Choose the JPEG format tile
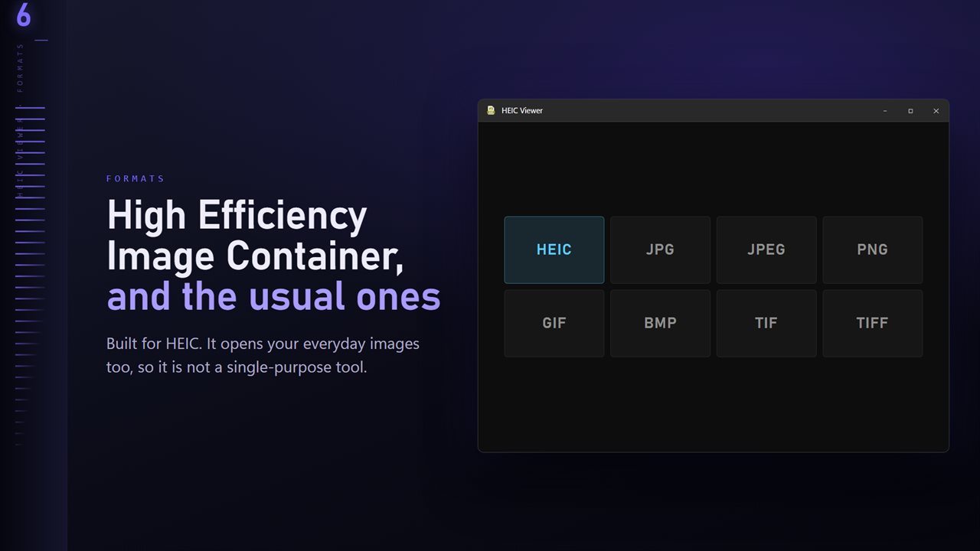The height and width of the screenshot is (551, 980). [x=766, y=249]
